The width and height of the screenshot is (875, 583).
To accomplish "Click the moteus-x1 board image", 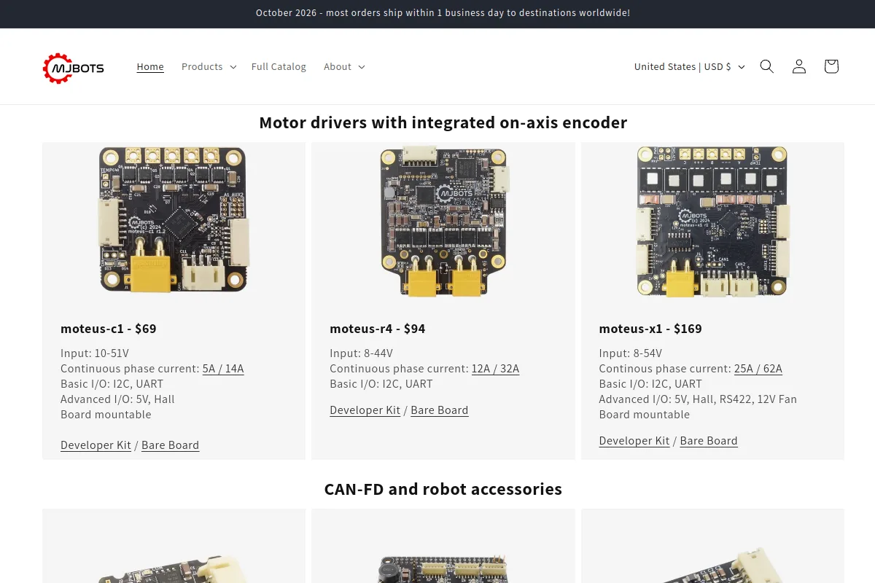I will click(712, 221).
